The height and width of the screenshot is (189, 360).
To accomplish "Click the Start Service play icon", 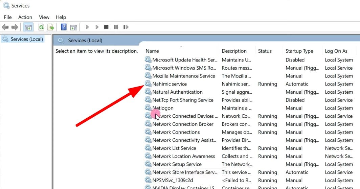I will coord(87,27).
